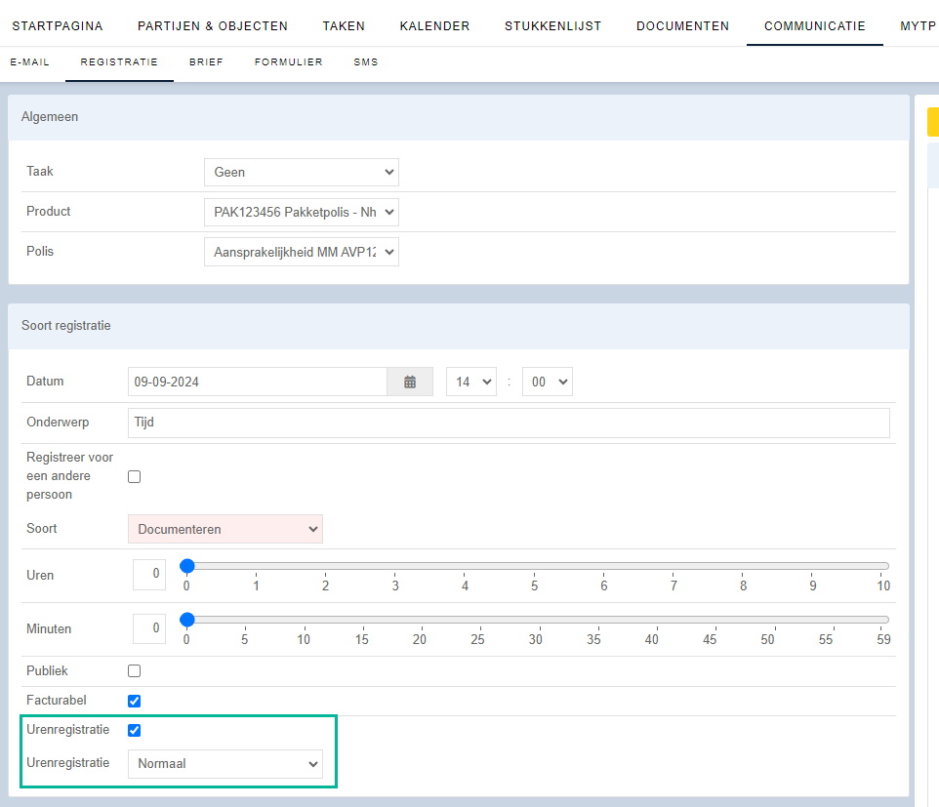The width and height of the screenshot is (939, 807).
Task: Toggle the Urenregistratie checkbox
Action: tap(135, 730)
